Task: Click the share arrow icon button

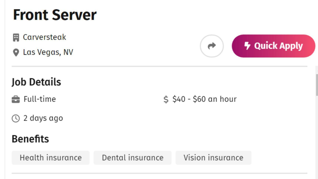Action: click(x=211, y=46)
